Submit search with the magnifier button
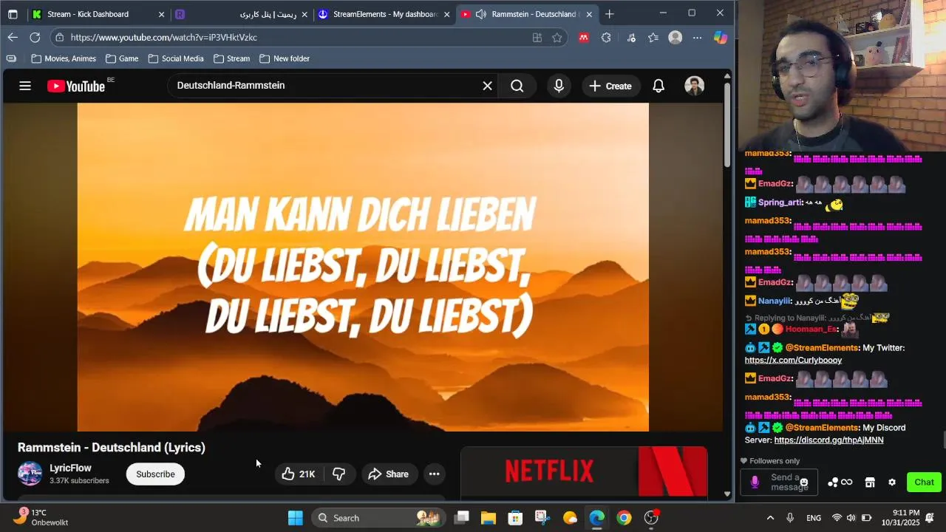This screenshot has height=532, width=946. (x=517, y=86)
